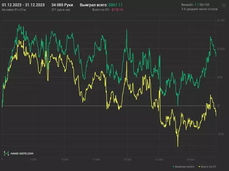Open the date range 01.12.2023 - 31.12.2023
This screenshot has width=229, height=171.
23,5
